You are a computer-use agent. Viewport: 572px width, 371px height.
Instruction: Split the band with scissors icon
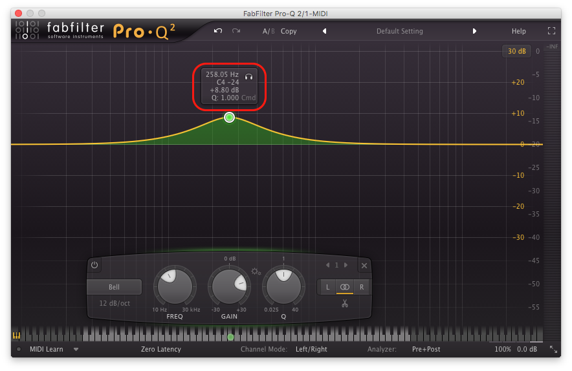coord(345,303)
